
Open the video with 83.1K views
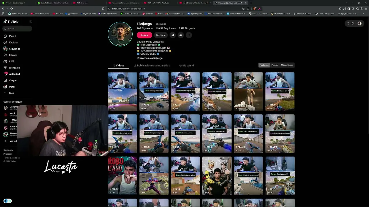click(154, 176)
